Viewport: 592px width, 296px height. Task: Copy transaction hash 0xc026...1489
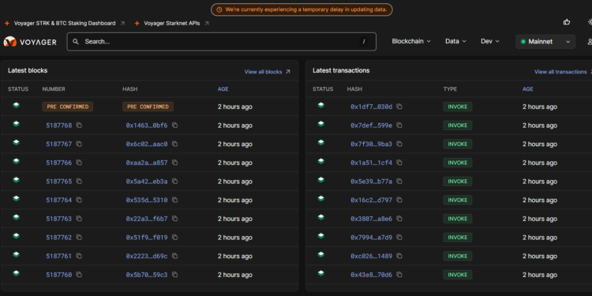coord(399,256)
